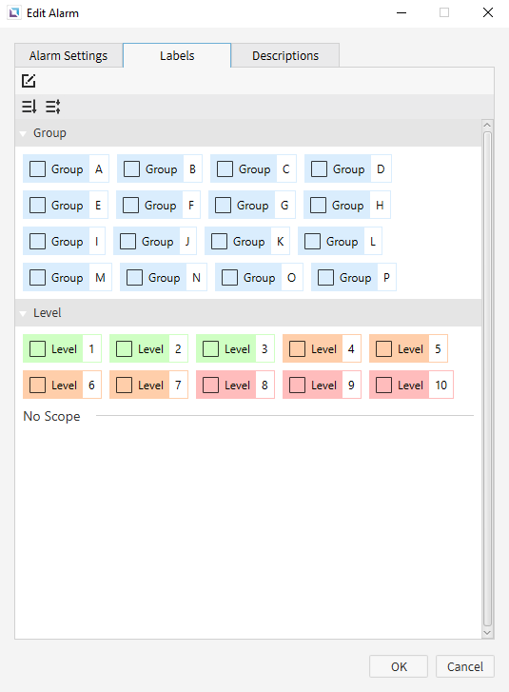Click the sort labels descending icon
The width and height of the screenshot is (509, 692).
pos(29,107)
